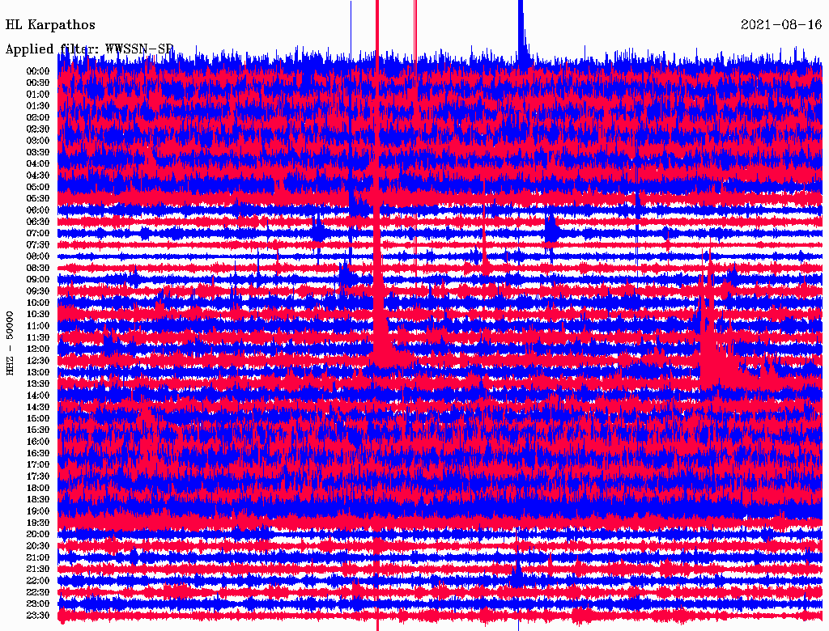This screenshot has height=631, width=829.
Task: Select the 14:30 time label
Action: click(38, 408)
